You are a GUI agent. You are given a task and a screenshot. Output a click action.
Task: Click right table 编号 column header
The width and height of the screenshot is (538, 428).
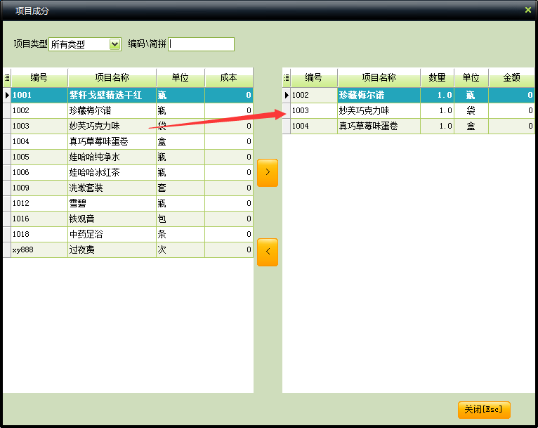pyautogui.click(x=314, y=77)
